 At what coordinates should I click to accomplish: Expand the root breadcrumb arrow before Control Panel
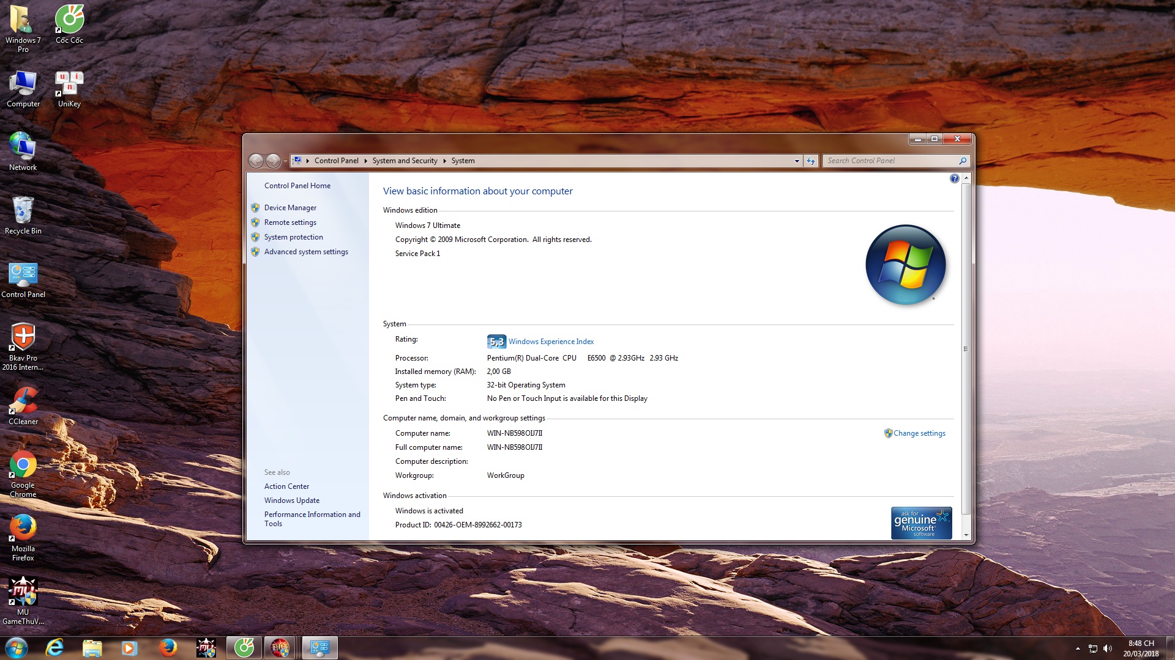coord(308,161)
